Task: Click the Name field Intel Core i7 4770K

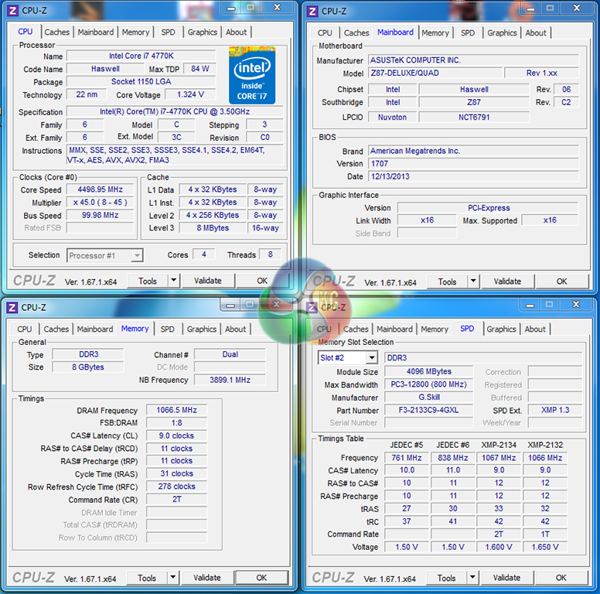Action: coord(141,56)
